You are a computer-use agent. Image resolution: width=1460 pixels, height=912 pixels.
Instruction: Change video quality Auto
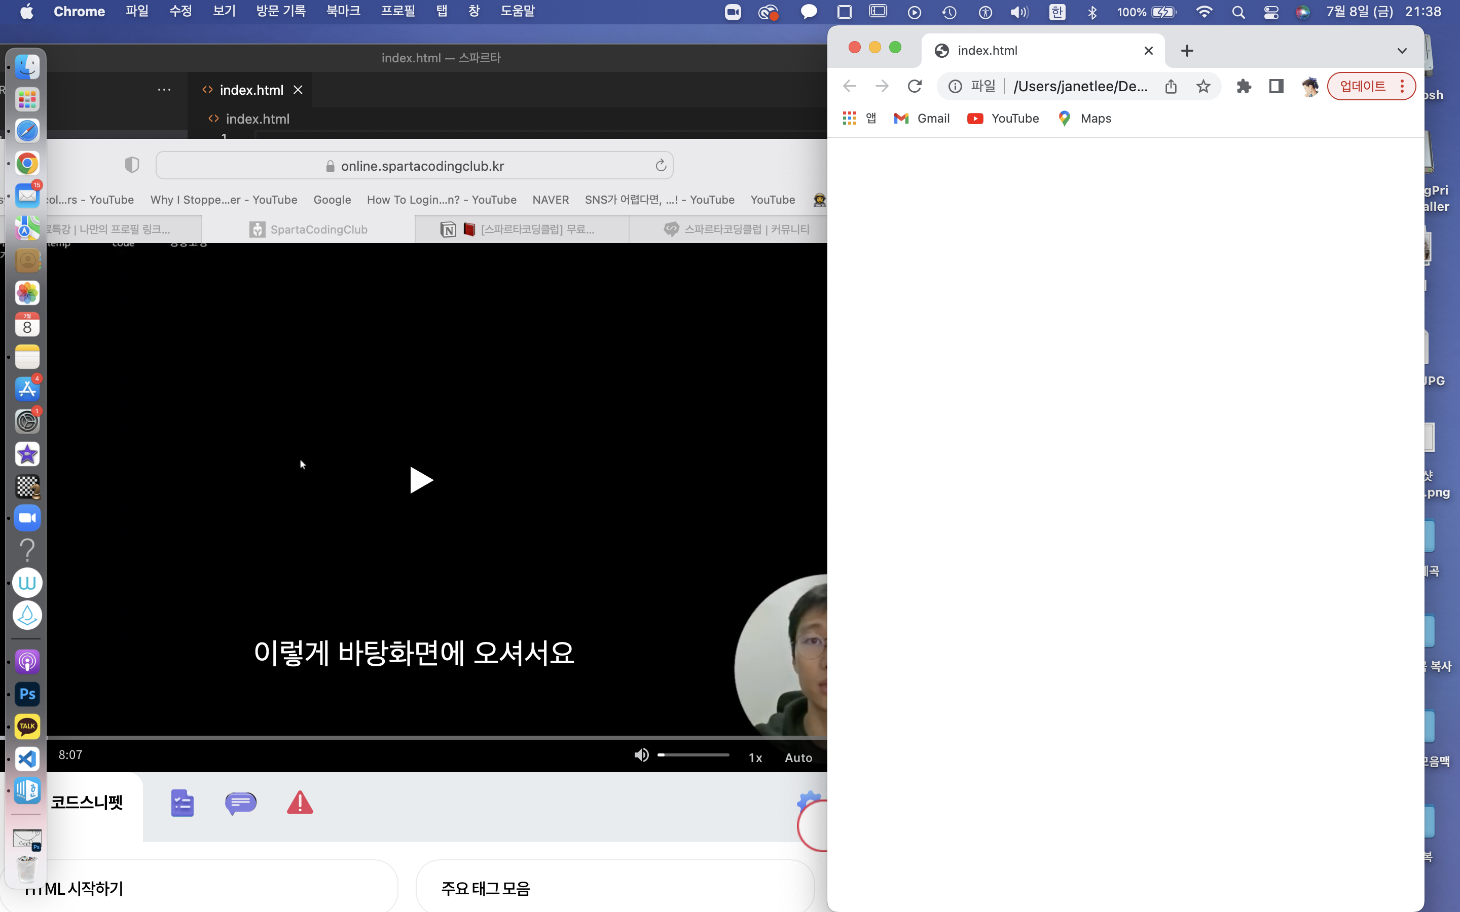click(x=798, y=757)
